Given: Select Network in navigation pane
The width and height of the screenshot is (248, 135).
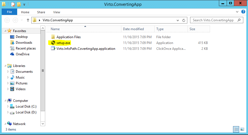Looking at the screenshot, I should [19, 124].
